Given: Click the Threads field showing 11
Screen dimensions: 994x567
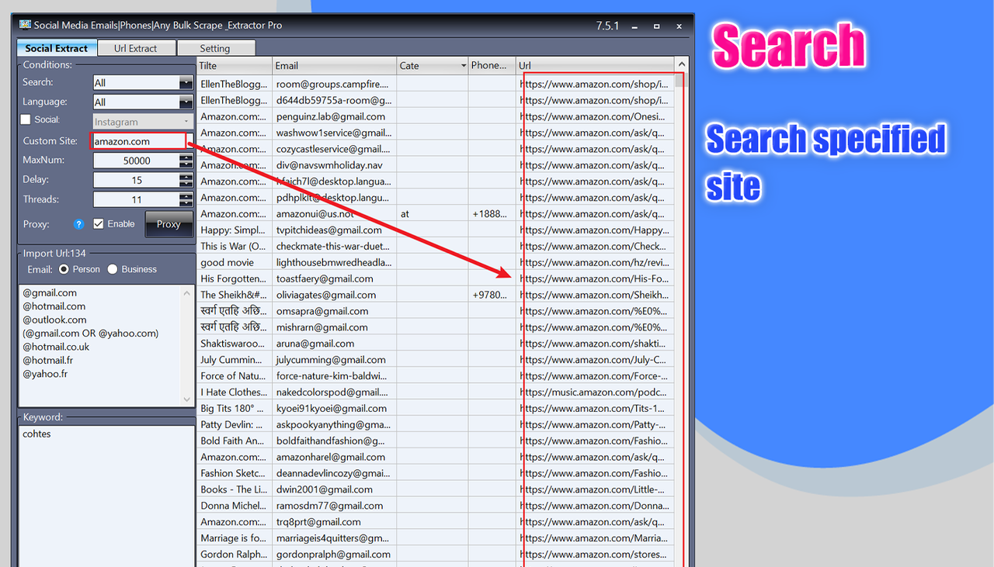Looking at the screenshot, I should (x=136, y=199).
